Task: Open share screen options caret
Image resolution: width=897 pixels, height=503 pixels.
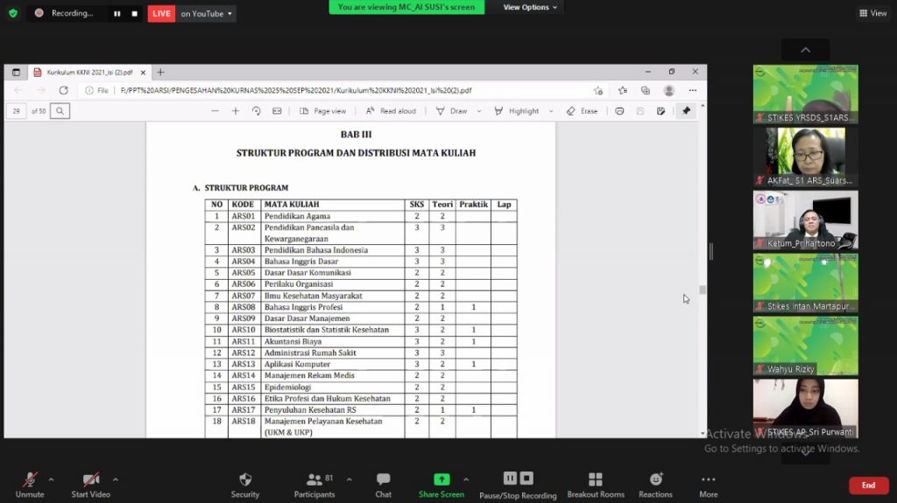Action: coord(466,479)
